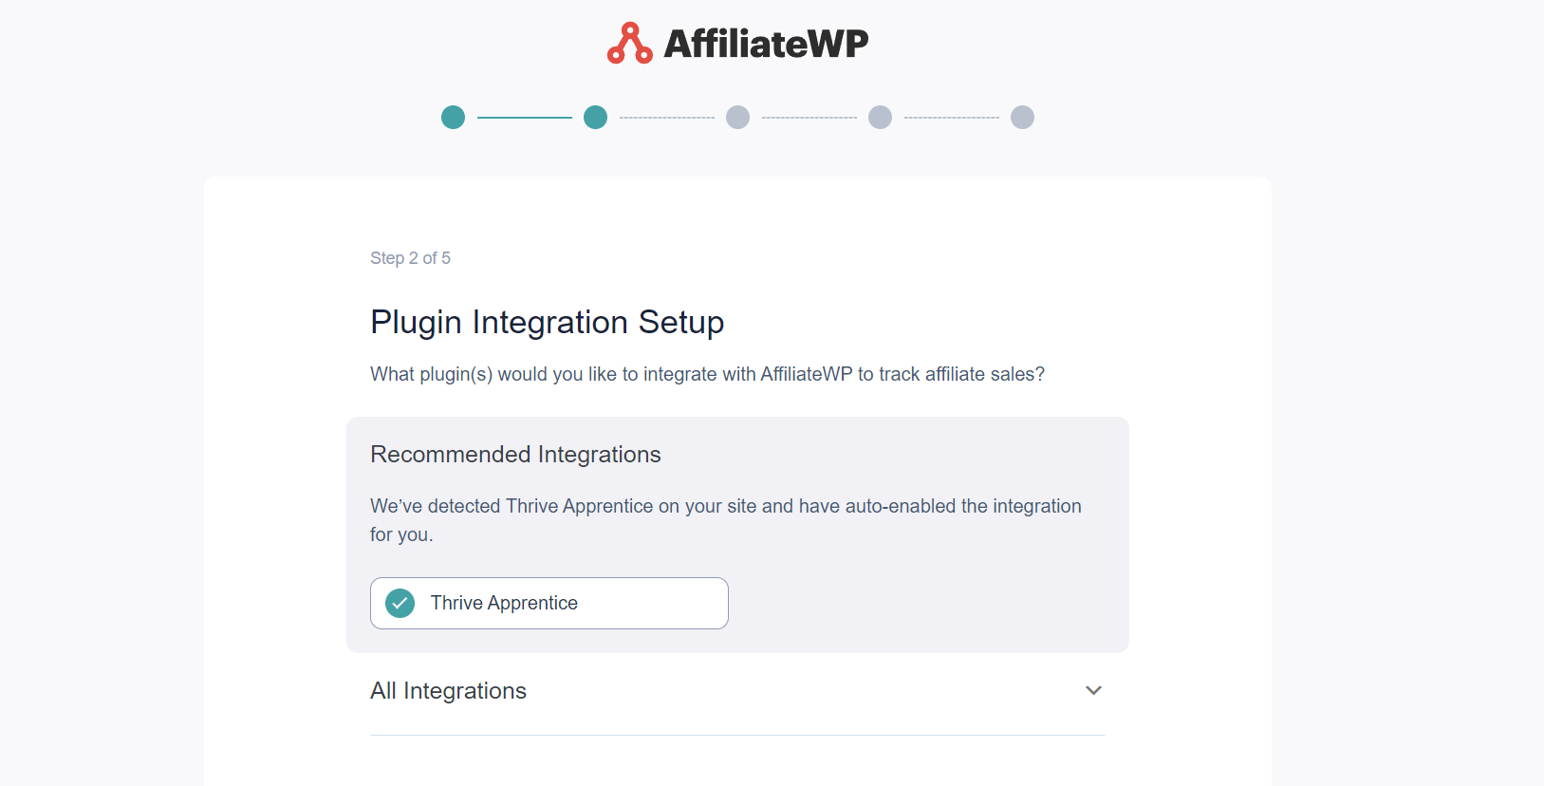Click the Step 2 of 5 label
The image size is (1544, 786).
pyautogui.click(x=410, y=258)
